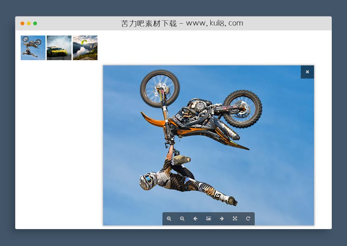Viewport: 347px width, 246px height.
Task: Click the rider's boot in the large image
Action: click(x=231, y=200)
